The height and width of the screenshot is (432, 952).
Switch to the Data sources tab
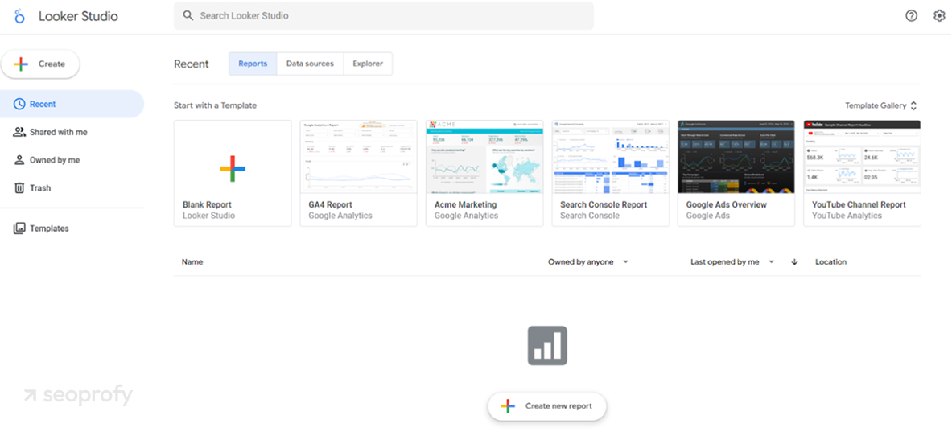point(310,64)
